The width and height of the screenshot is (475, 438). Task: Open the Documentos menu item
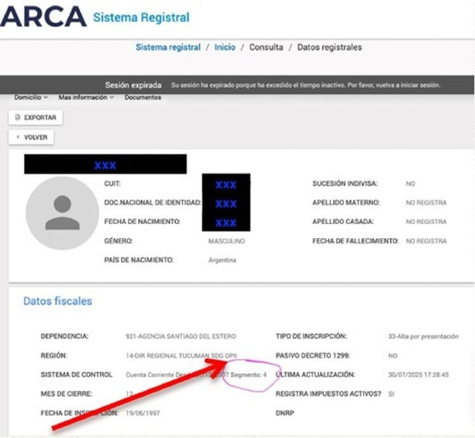[142, 98]
